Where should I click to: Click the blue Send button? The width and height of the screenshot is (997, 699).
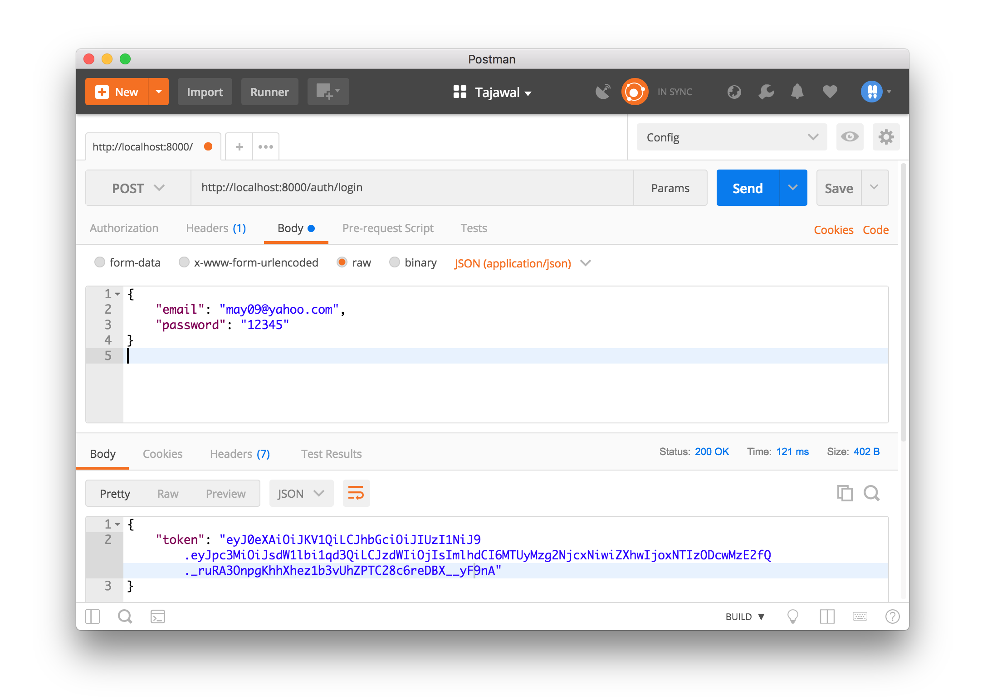(x=748, y=188)
